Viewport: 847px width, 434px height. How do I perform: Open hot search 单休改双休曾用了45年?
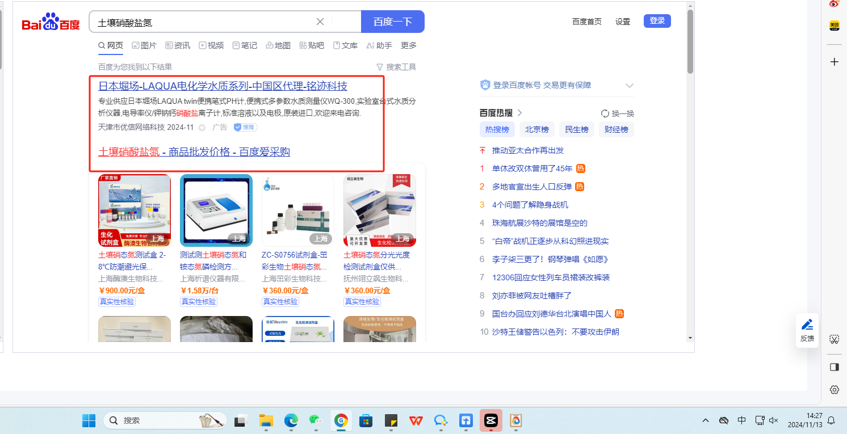point(532,168)
